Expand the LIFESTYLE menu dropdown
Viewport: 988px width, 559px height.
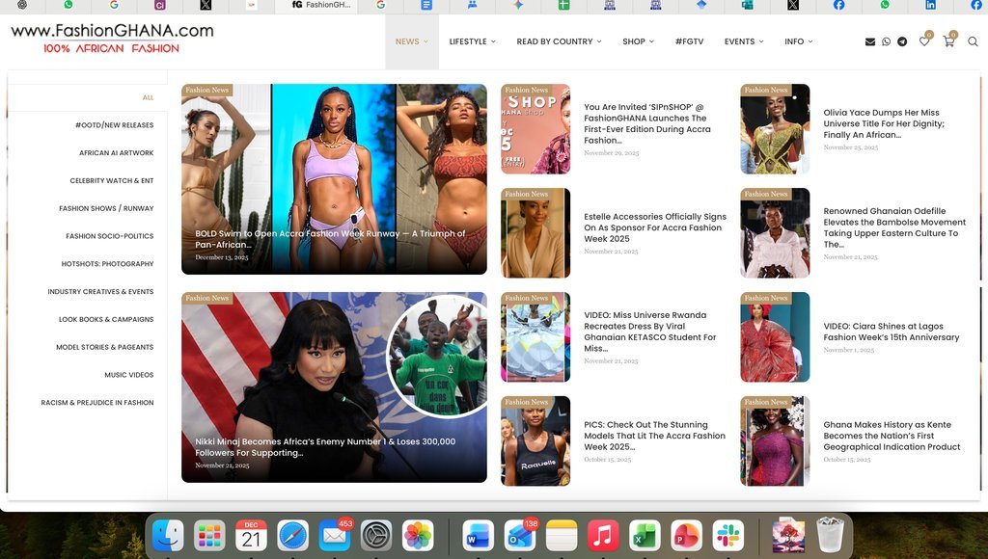(472, 41)
